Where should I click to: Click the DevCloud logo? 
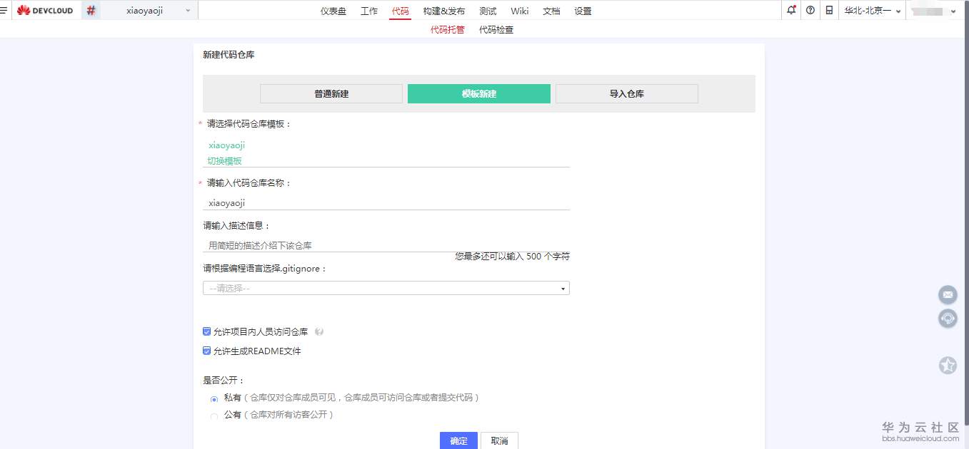[44, 10]
